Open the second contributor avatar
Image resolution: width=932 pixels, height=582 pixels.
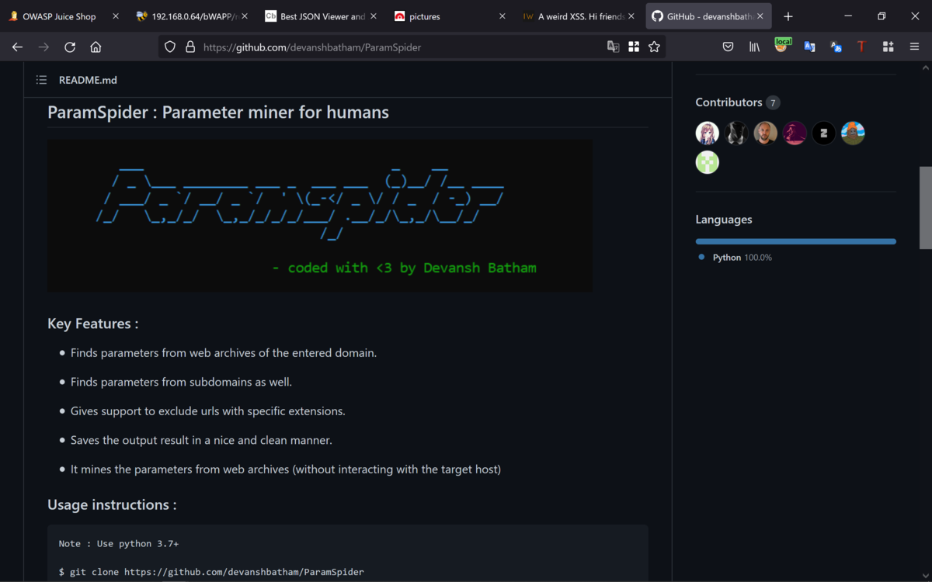736,133
